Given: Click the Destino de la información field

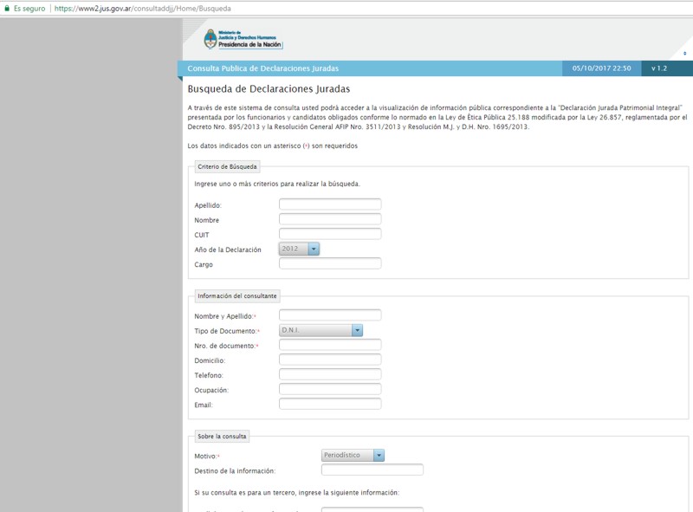Looking at the screenshot, I should click(372, 470).
